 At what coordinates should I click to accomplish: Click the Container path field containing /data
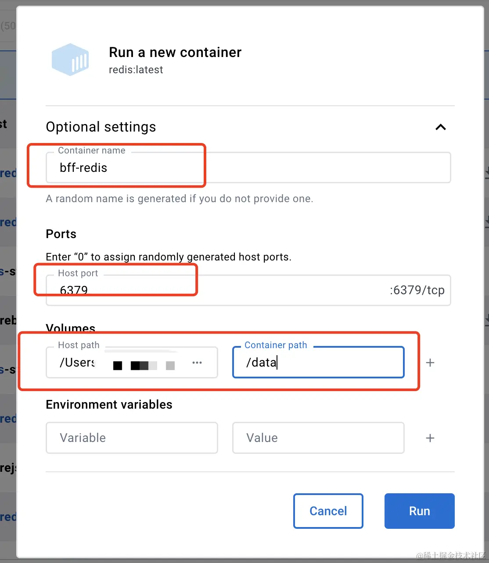click(318, 362)
